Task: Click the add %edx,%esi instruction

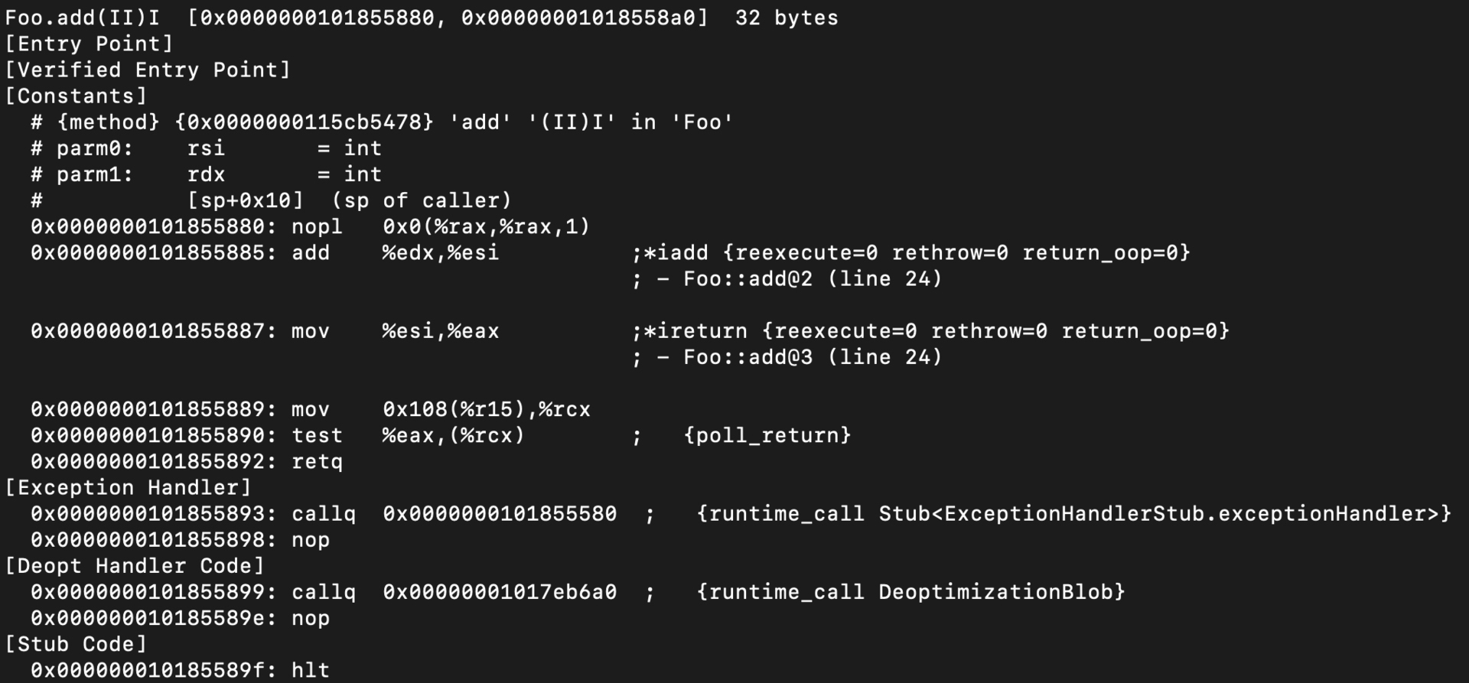Action: [x=395, y=252]
